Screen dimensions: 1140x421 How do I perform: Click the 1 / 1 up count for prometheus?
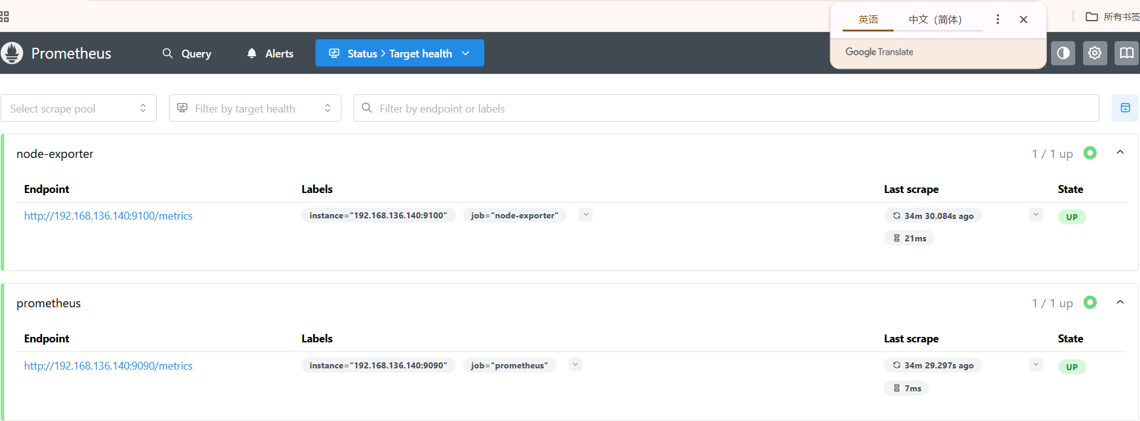point(1052,303)
